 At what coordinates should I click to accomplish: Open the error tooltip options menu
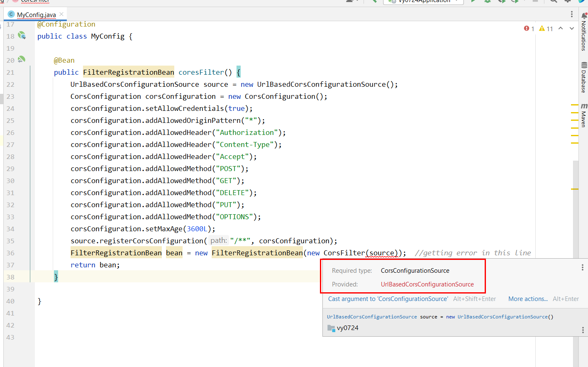point(582,267)
